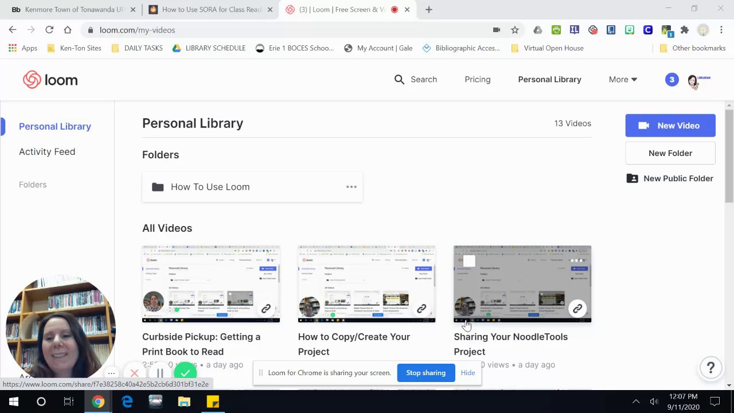The width and height of the screenshot is (734, 413).
Task: Open the blue book extension
Action: click(611, 30)
